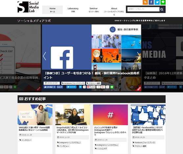Open the RSS feed icon
Image resolution: width=183 pixels, height=154 pixels.
(x=145, y=2)
